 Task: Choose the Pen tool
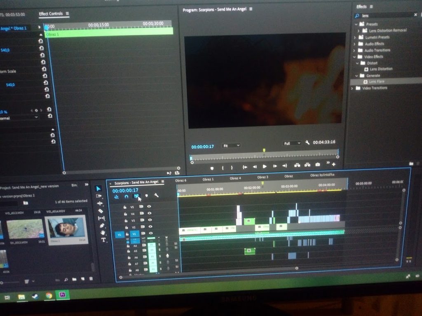(102, 225)
